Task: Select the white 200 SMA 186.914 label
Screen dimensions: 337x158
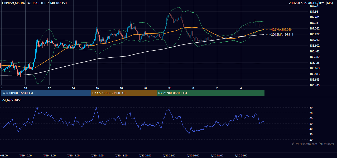Action: pos(280,34)
